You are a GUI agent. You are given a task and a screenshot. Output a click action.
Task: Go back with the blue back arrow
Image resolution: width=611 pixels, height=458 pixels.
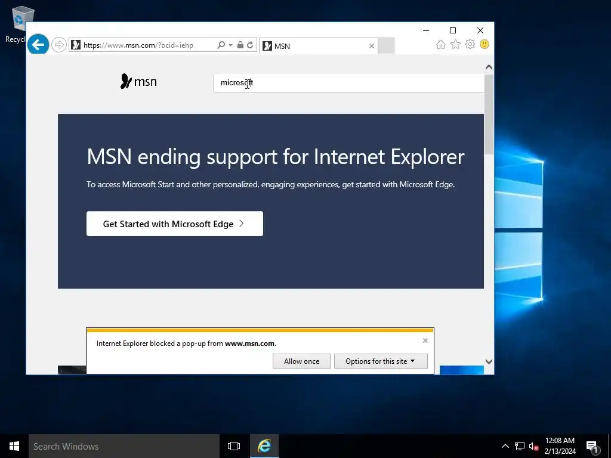click(x=38, y=44)
